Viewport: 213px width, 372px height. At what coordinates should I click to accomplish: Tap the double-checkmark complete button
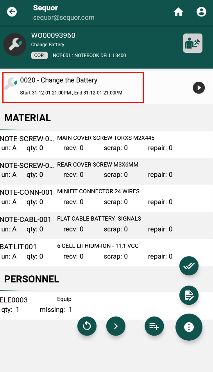click(x=189, y=266)
